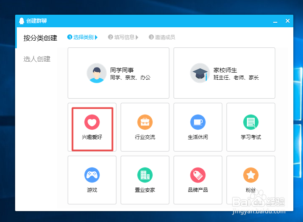The height and width of the screenshot is (222, 303).
Task: Click the 同学同事 title text
Action: pyautogui.click(x=122, y=70)
